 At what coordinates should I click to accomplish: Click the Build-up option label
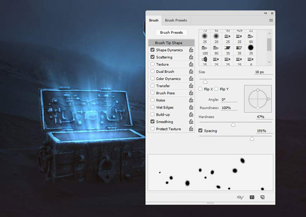click(x=163, y=114)
